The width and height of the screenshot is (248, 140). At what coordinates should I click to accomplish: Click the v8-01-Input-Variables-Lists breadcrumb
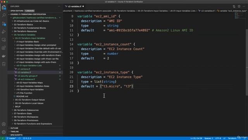pyautogui.click(x=183, y=11)
